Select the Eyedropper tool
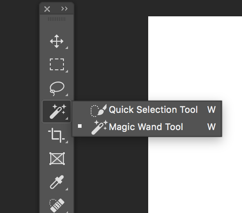This screenshot has height=213, width=242. 57,182
